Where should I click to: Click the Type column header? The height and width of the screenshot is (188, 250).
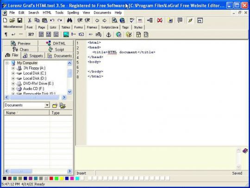[x=61, y=113]
